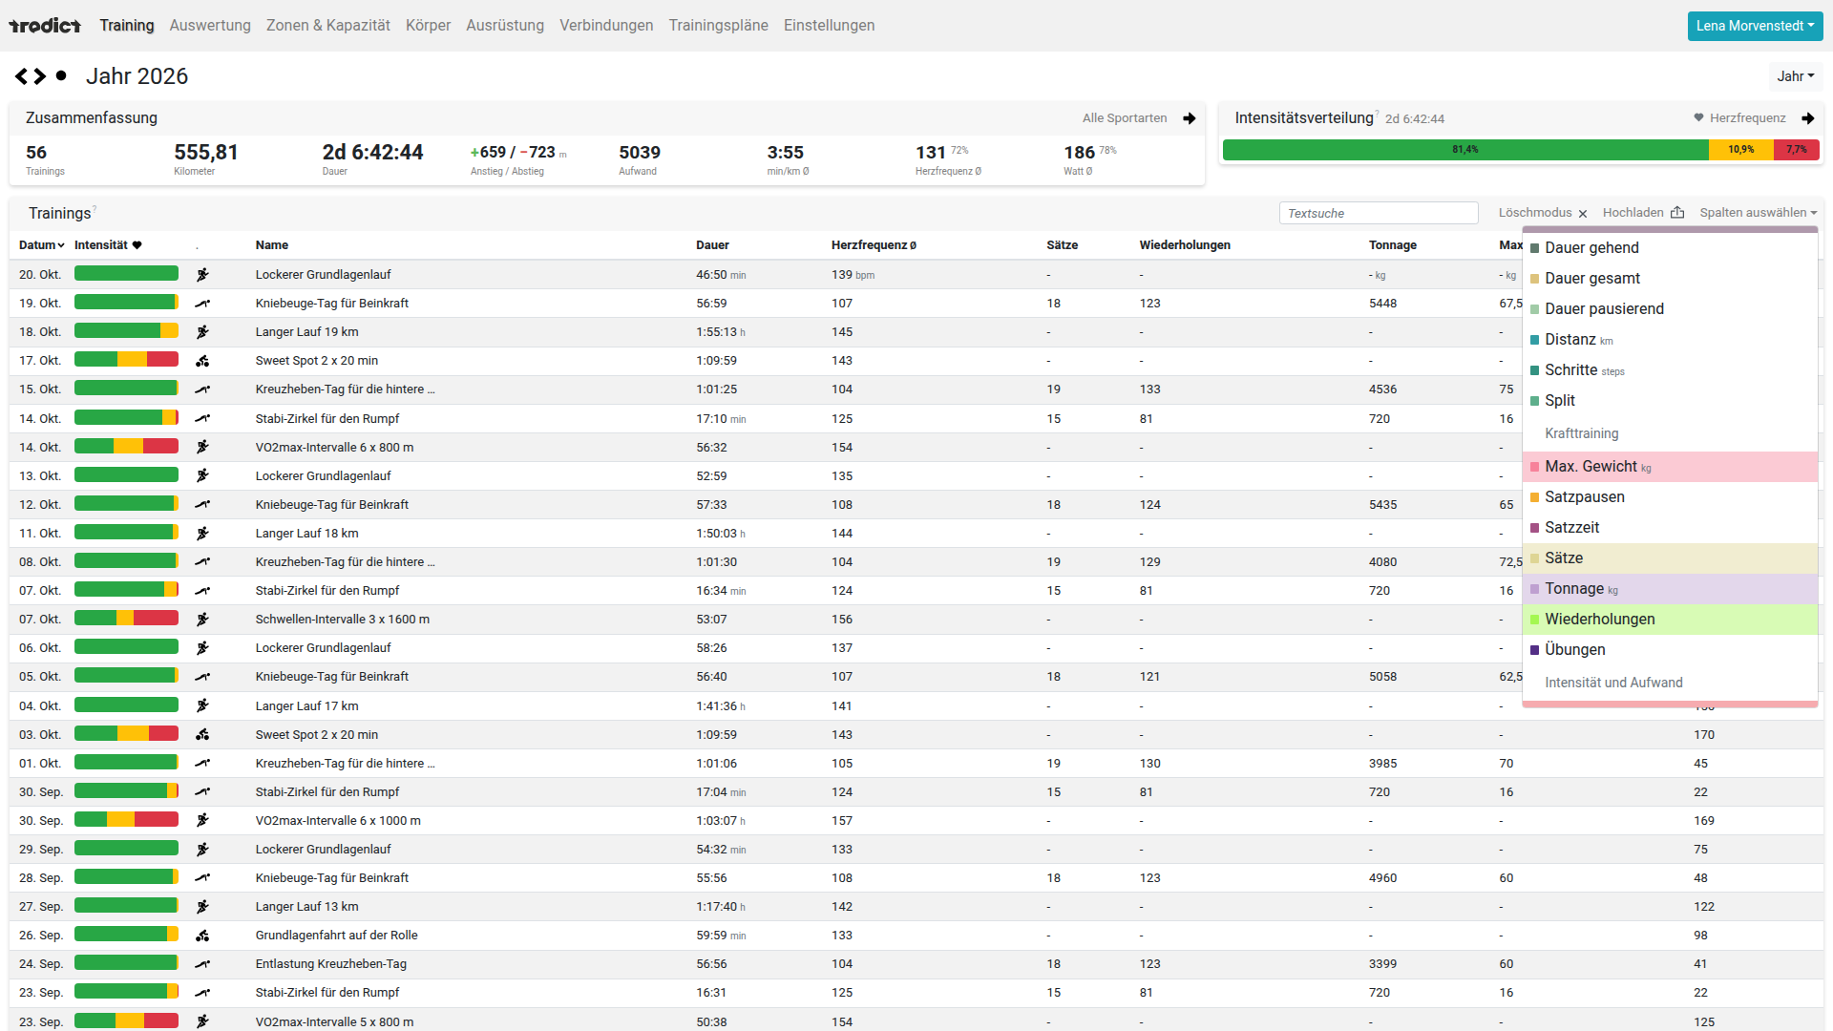Focus the Textsuche search field
Screen dimensions: 1833x1031
pyautogui.click(x=1379, y=213)
